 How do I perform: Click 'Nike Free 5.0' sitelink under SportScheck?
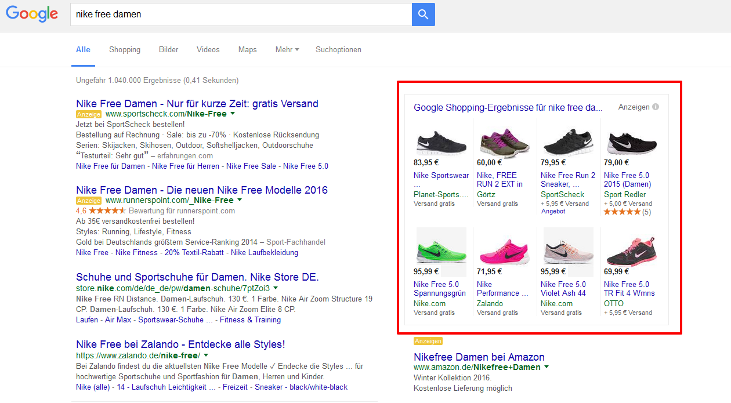coord(306,166)
